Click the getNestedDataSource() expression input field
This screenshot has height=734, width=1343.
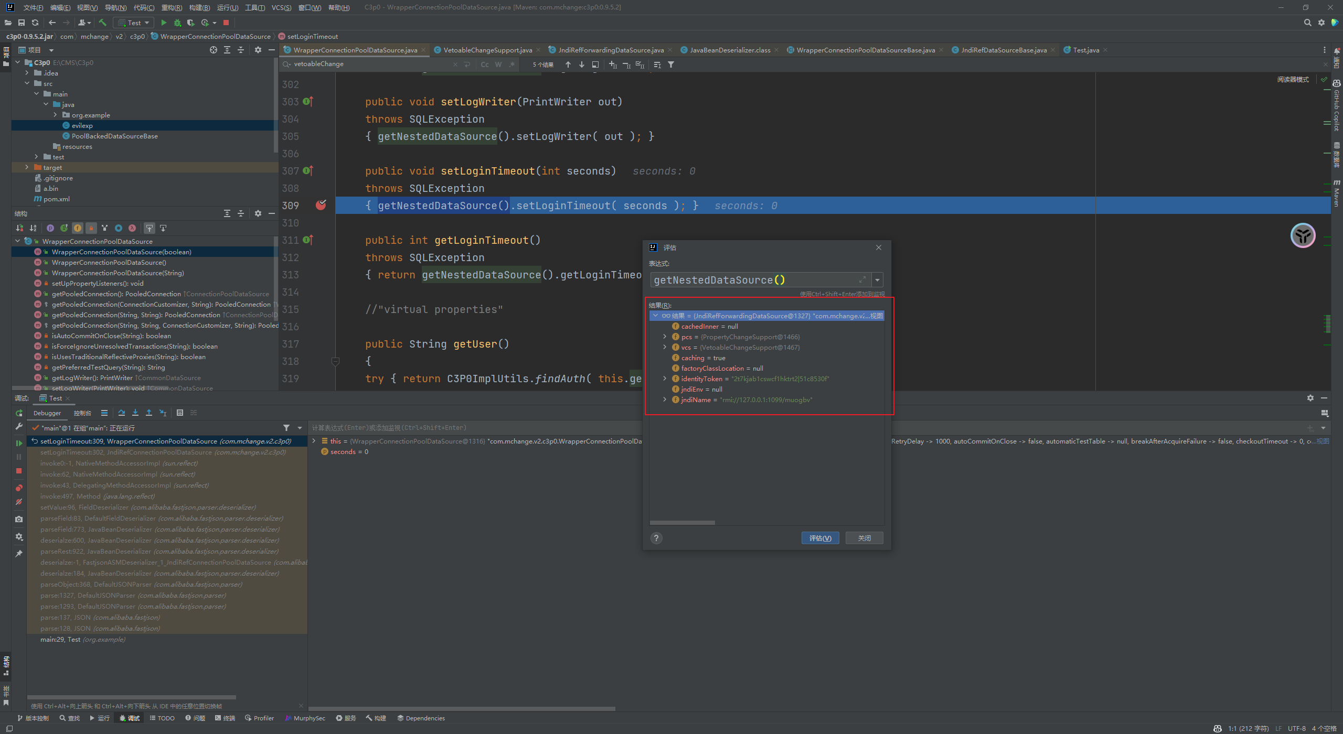click(761, 280)
